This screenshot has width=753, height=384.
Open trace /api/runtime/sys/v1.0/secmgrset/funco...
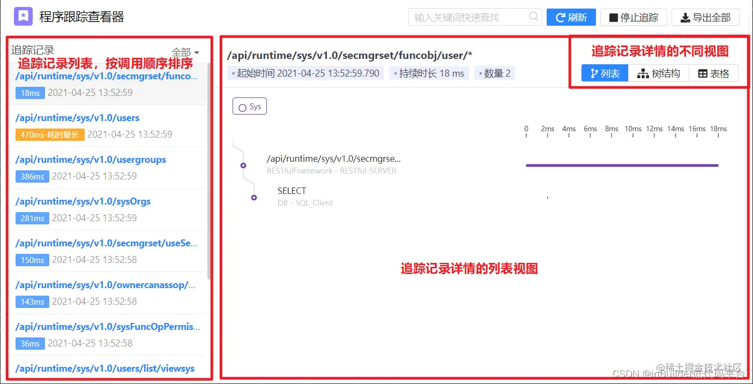pos(107,76)
